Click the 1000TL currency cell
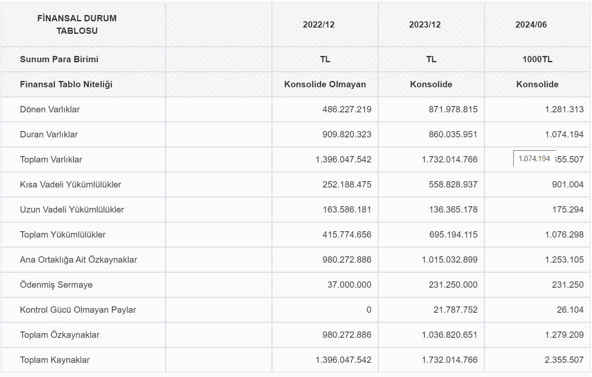592x377 pixels. coord(537,59)
